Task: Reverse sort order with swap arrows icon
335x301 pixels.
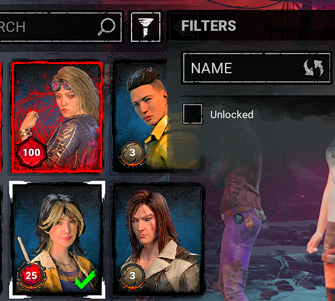Action: pyautogui.click(x=313, y=68)
